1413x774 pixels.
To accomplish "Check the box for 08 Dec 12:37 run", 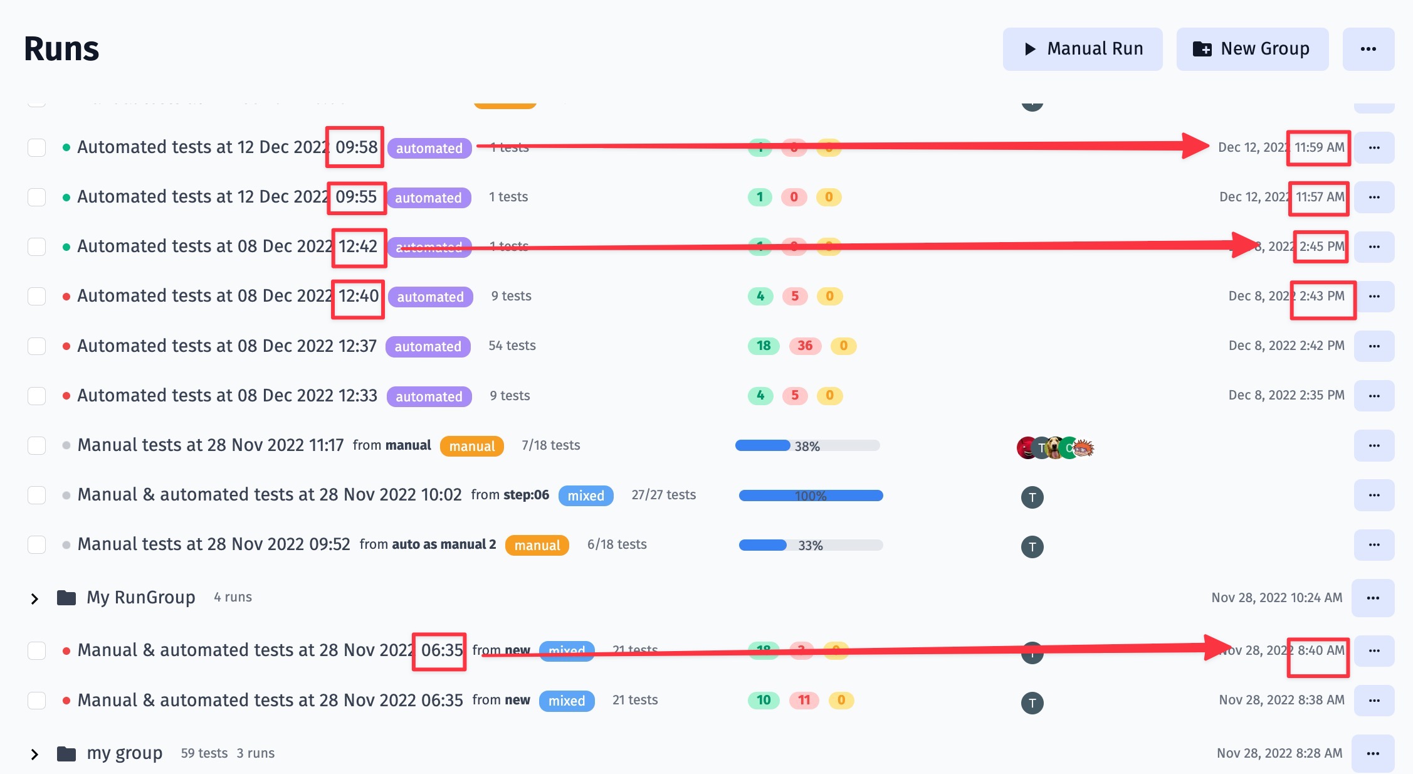I will point(37,346).
